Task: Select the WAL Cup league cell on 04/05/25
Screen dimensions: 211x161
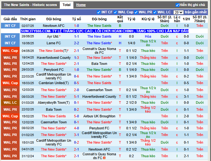Action: 10,51
